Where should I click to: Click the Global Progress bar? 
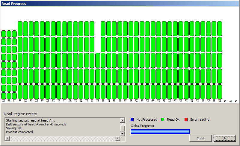click(x=160, y=132)
